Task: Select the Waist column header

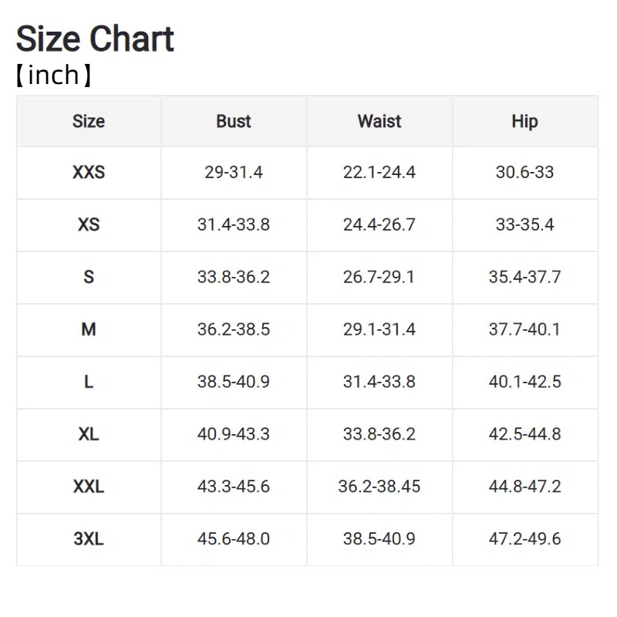Action: tap(379, 121)
